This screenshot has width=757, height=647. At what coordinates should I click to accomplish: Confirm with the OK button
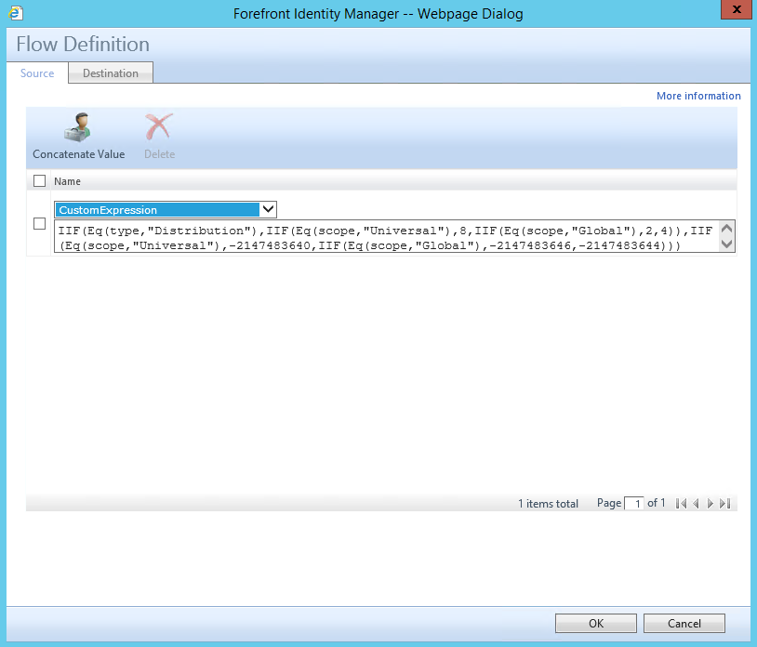pyautogui.click(x=596, y=624)
